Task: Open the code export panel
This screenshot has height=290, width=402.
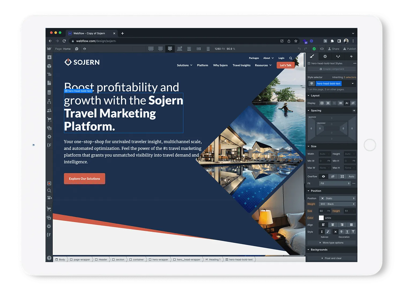Action: (x=322, y=49)
